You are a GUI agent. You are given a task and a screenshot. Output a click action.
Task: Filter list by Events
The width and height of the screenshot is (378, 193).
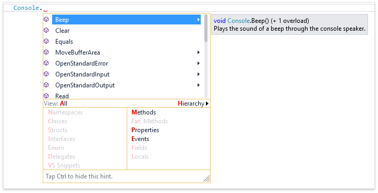click(140, 139)
